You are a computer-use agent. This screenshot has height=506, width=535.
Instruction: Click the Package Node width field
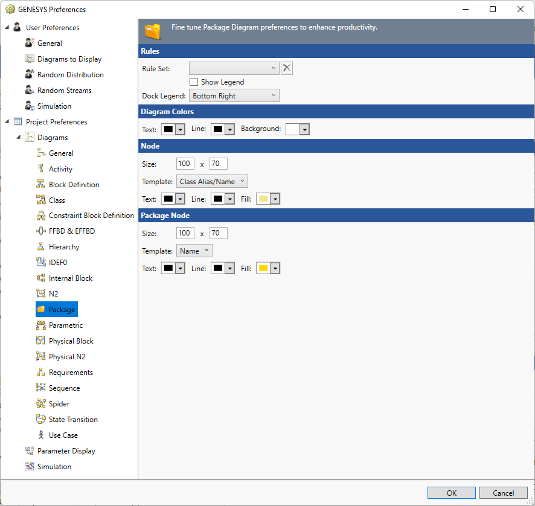[x=185, y=232]
